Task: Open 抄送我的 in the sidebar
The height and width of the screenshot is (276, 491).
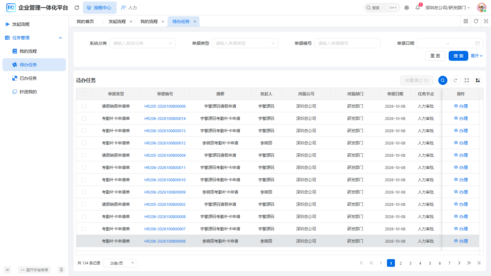Action: click(34, 92)
